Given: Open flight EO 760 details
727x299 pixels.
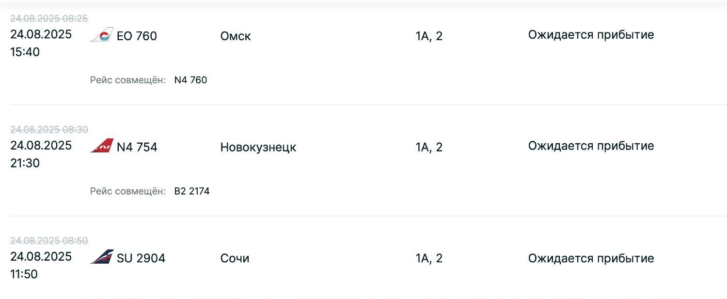Looking at the screenshot, I should 137,36.
